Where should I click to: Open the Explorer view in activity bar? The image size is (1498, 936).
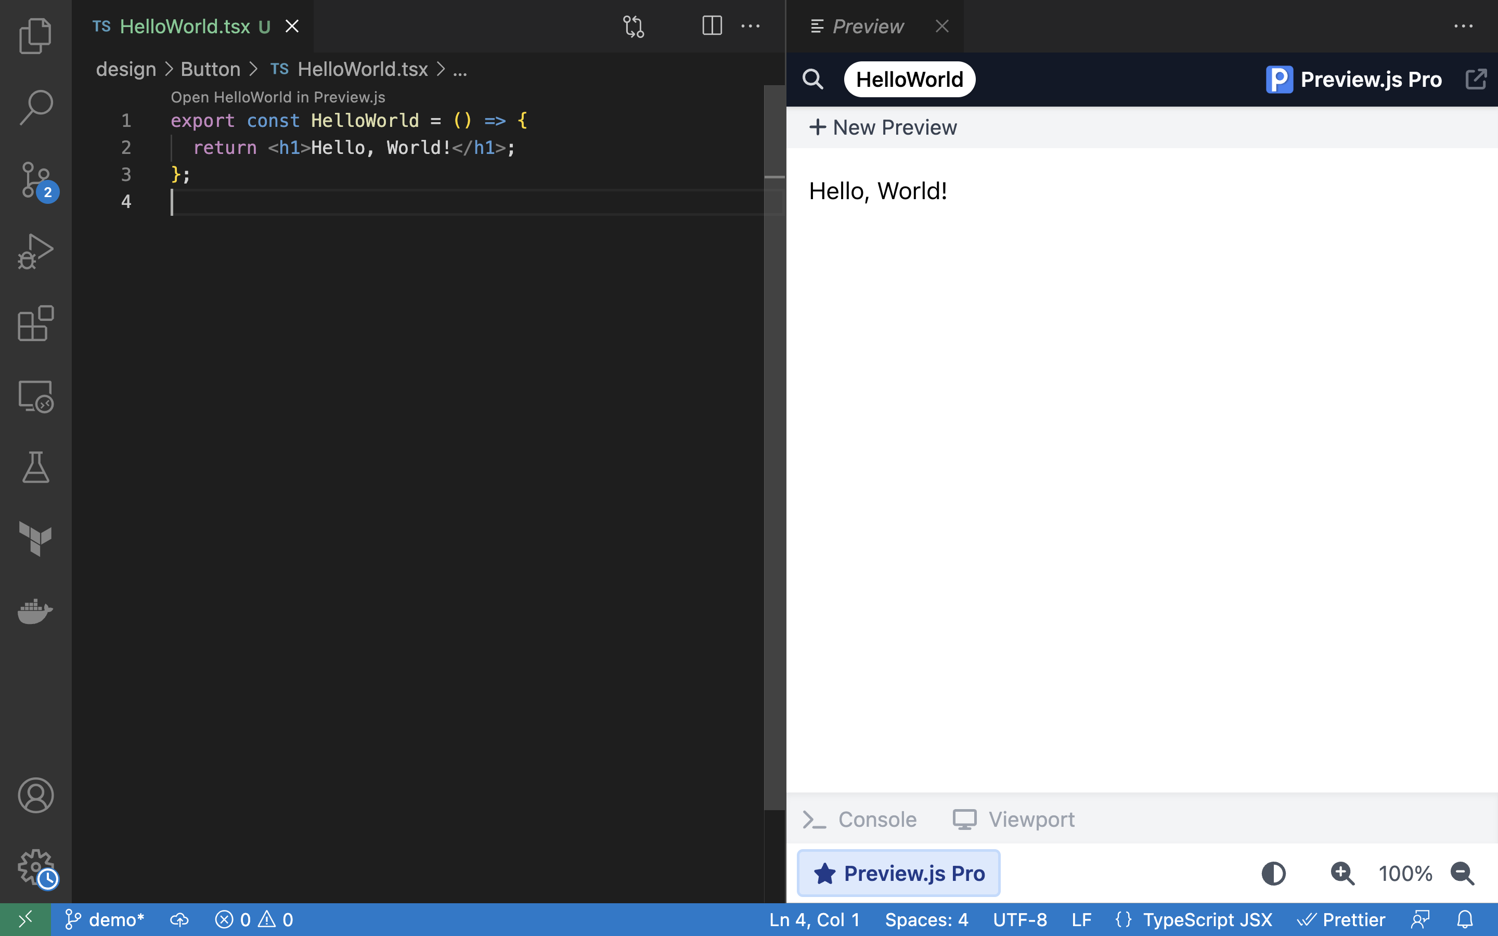35,35
